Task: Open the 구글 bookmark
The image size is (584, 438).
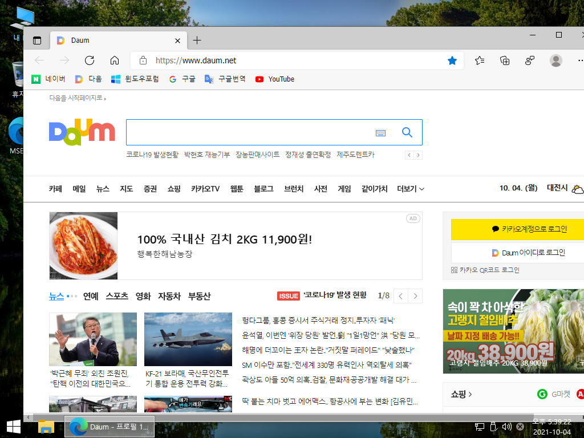Action: [x=182, y=79]
